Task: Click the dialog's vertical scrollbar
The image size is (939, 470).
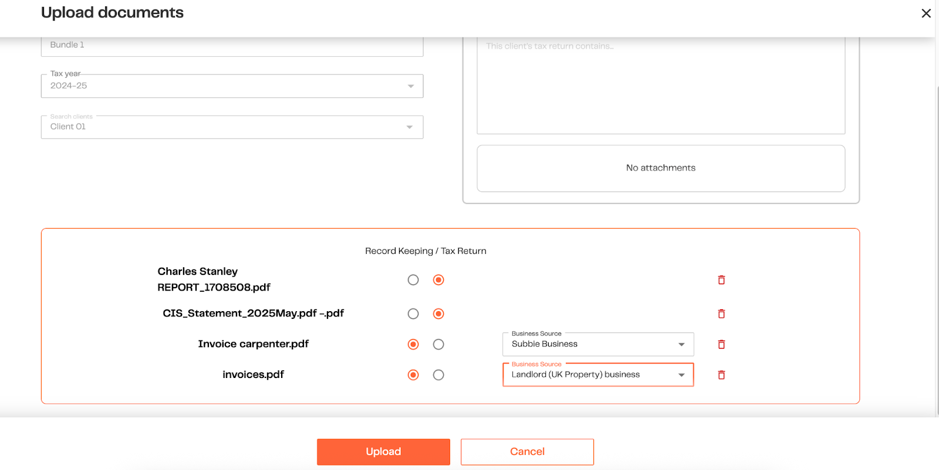Action: click(x=937, y=234)
